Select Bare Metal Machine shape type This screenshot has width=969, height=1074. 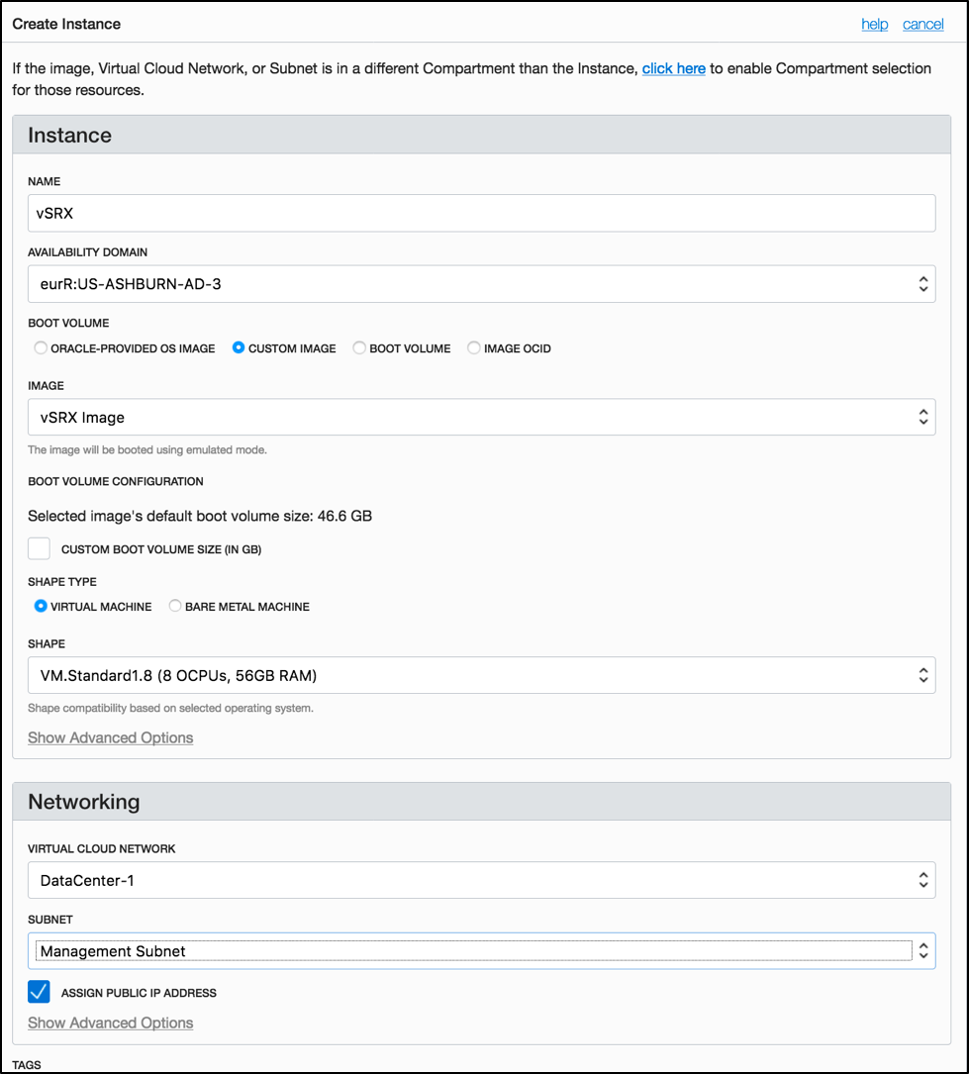click(175, 606)
